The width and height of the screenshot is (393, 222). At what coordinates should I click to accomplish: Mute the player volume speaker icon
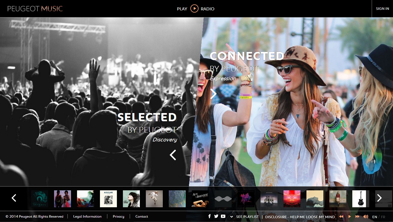tap(366, 217)
